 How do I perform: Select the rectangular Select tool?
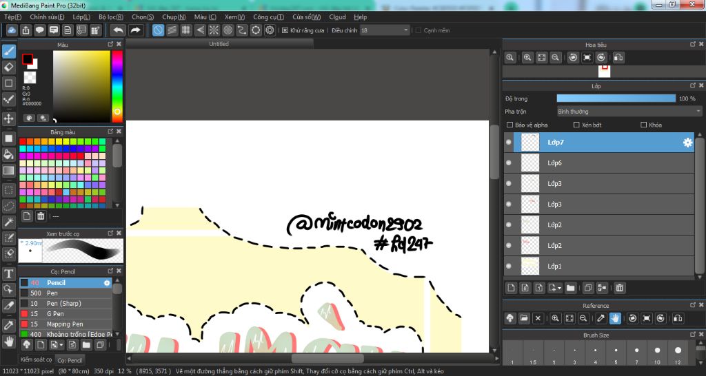click(8, 190)
